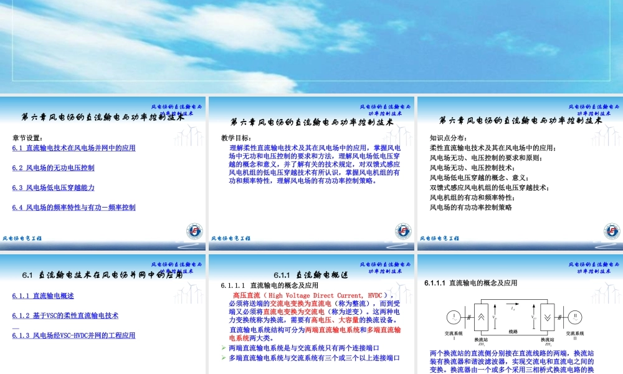Open link 6.1.2 基于VSC的柔性直流输电技术
The height and width of the screenshot is (374, 623).
65,315
